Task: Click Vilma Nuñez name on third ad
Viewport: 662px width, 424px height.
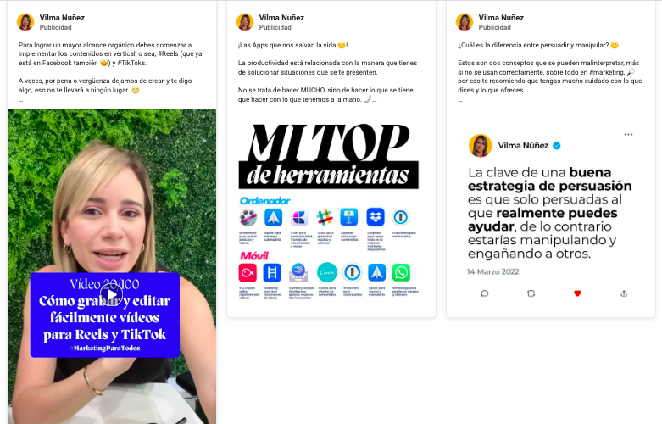Action: coord(501,18)
